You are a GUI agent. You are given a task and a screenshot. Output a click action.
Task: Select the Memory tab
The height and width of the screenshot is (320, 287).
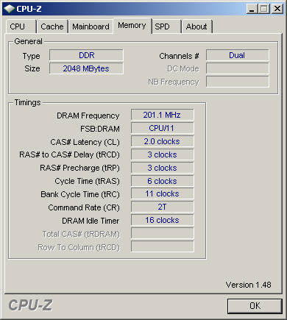[132, 26]
